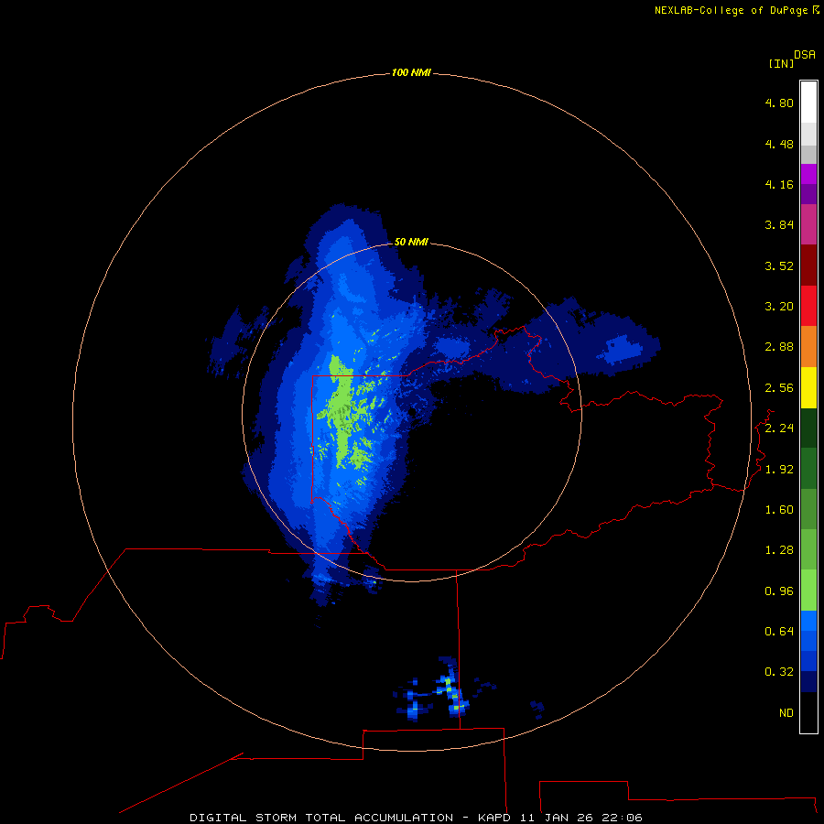Viewport: 824px width, 824px height.
Task: Click the 2.24 legend value
Action: point(779,428)
